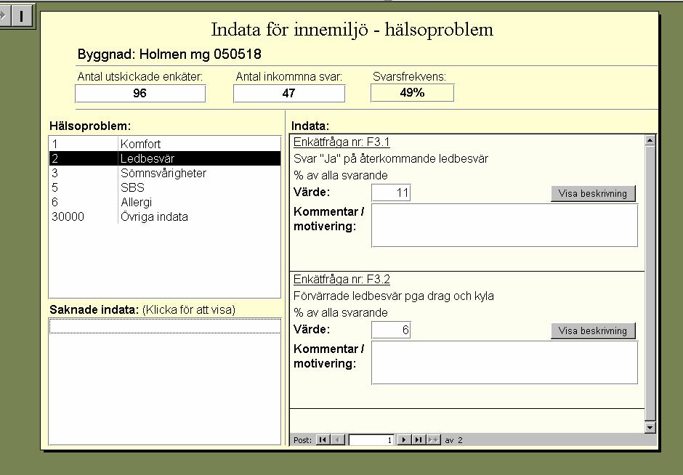The image size is (683, 475).
Task: Go to next record in Post navigator
Action: 404,439
